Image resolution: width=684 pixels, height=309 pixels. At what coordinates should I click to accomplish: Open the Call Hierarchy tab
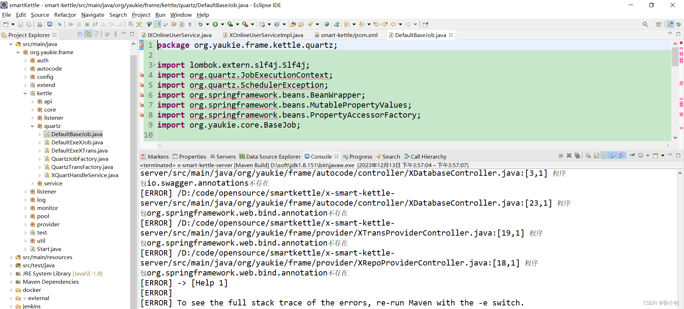tap(425, 156)
